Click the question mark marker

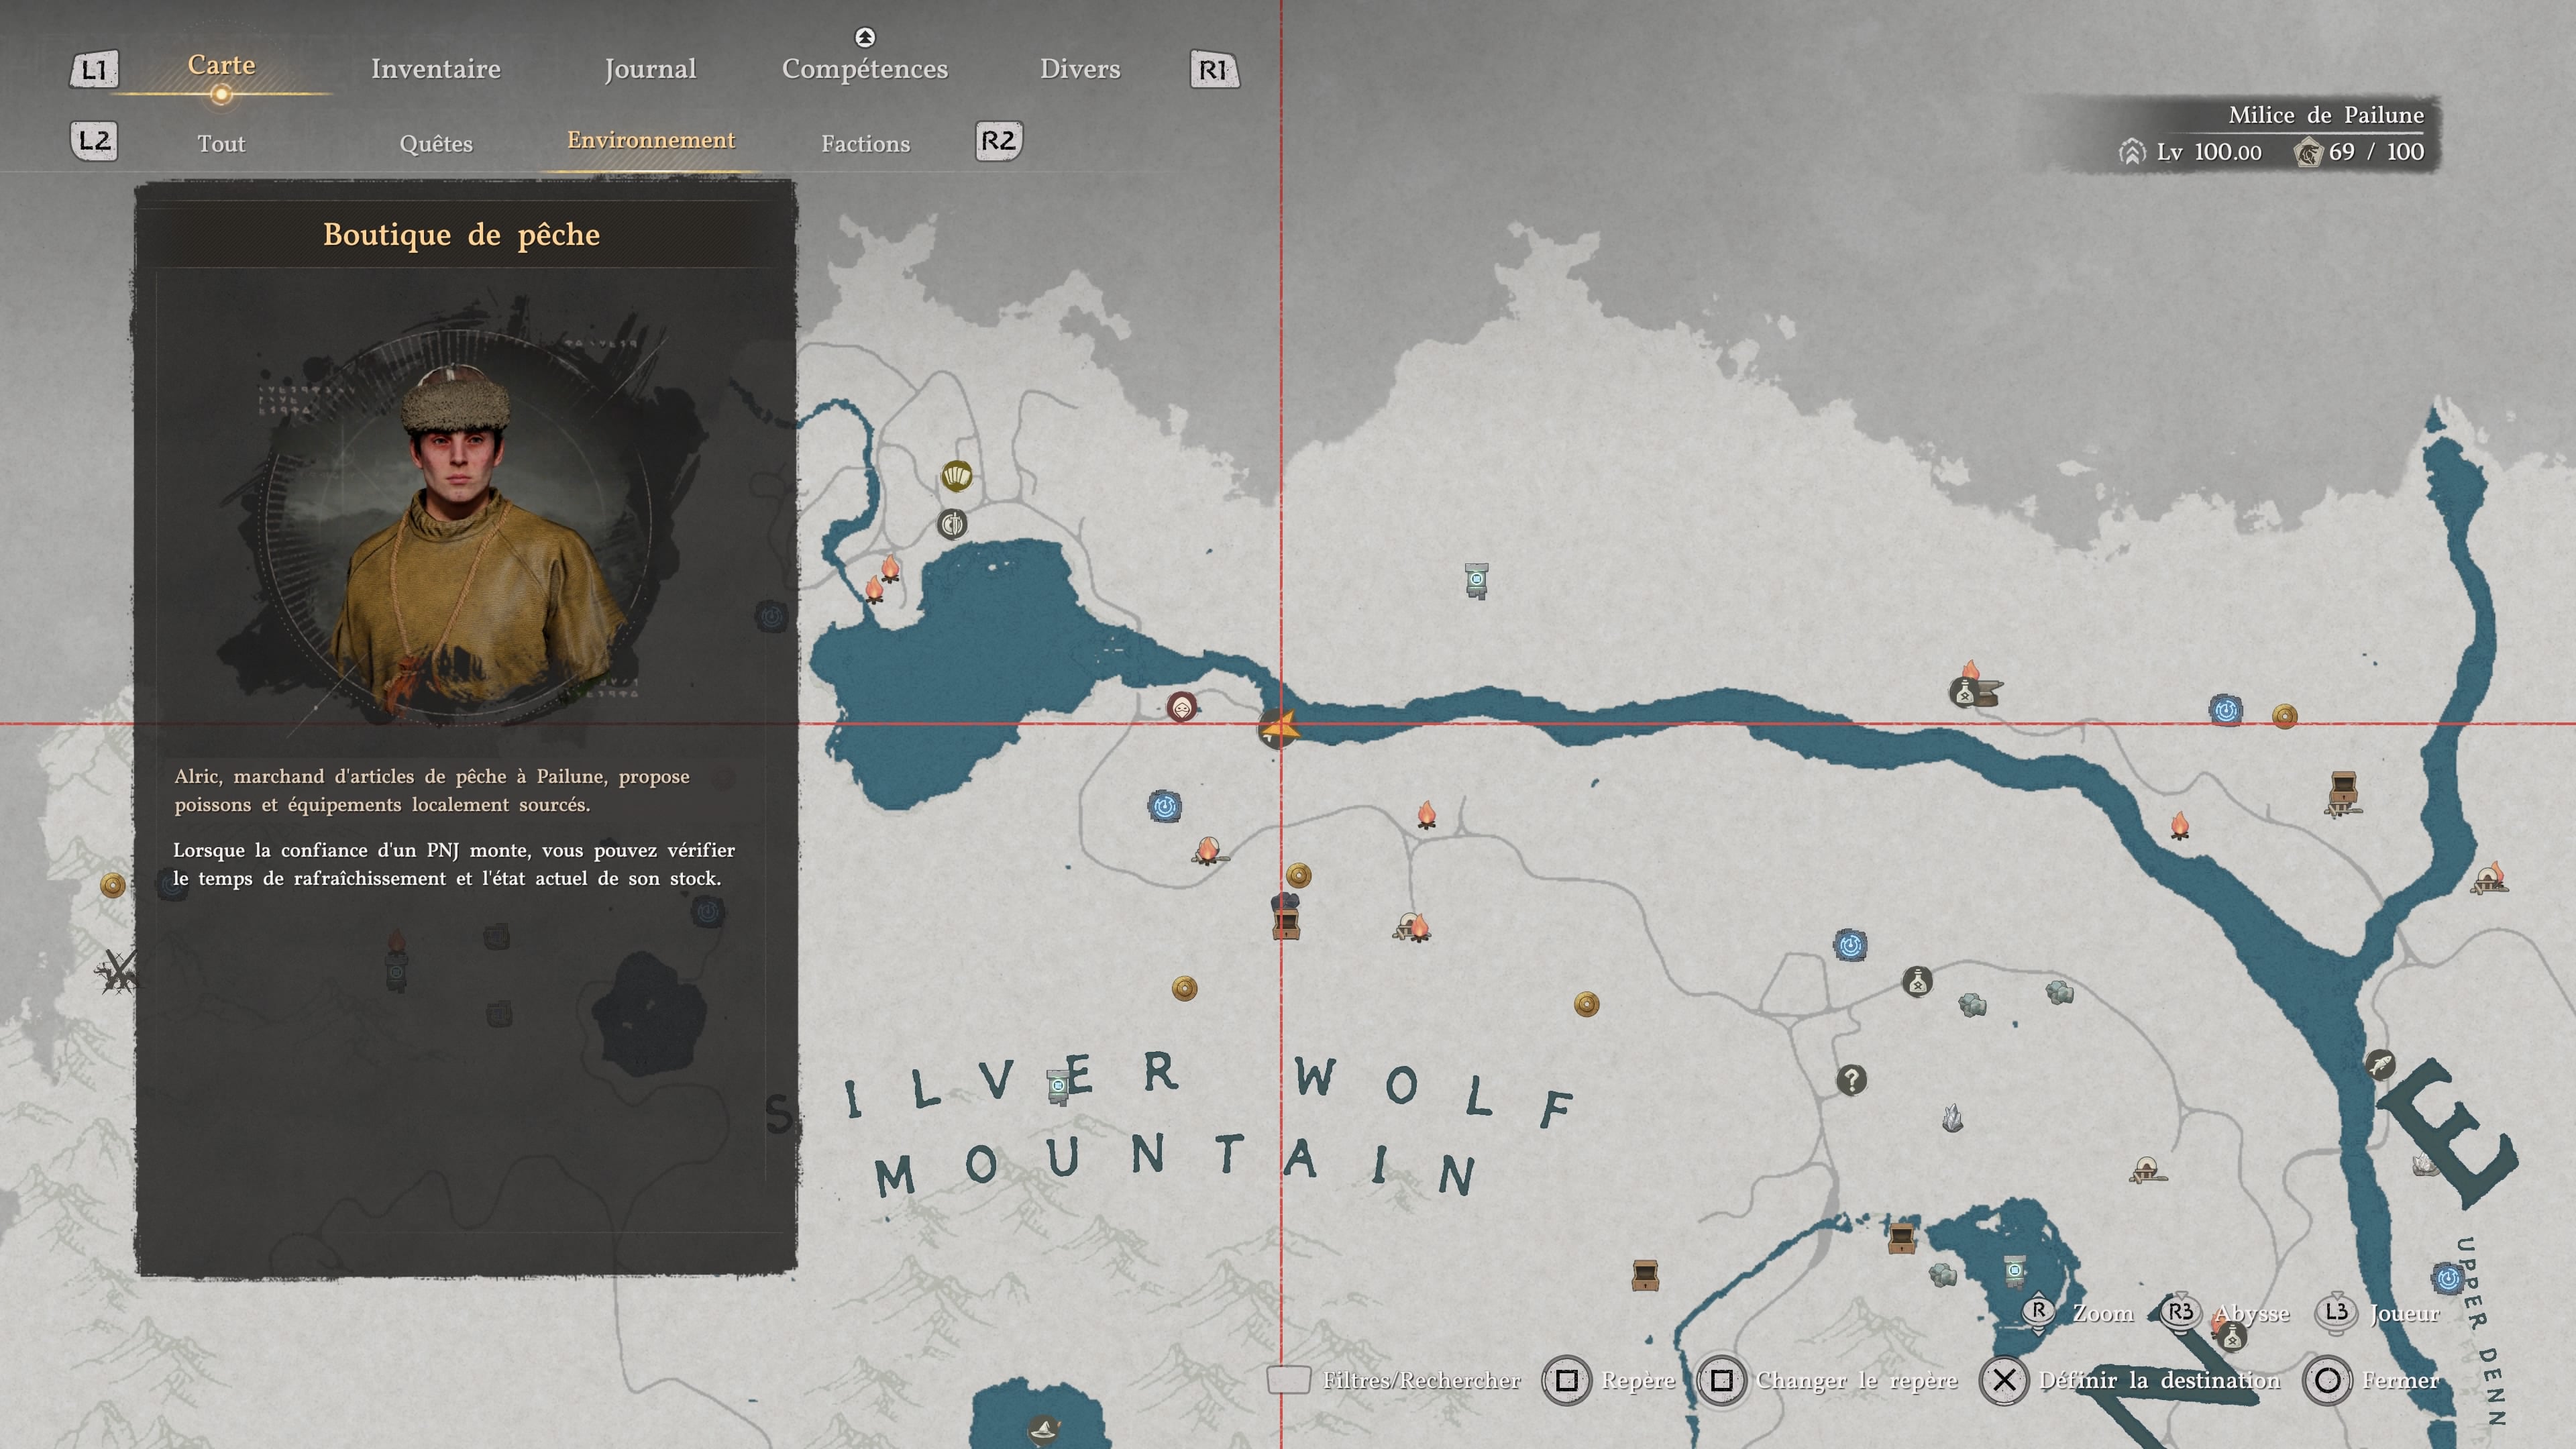1851,1079
